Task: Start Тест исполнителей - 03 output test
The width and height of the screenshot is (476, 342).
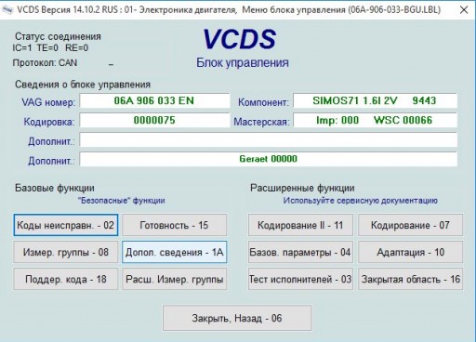Action: [300, 279]
